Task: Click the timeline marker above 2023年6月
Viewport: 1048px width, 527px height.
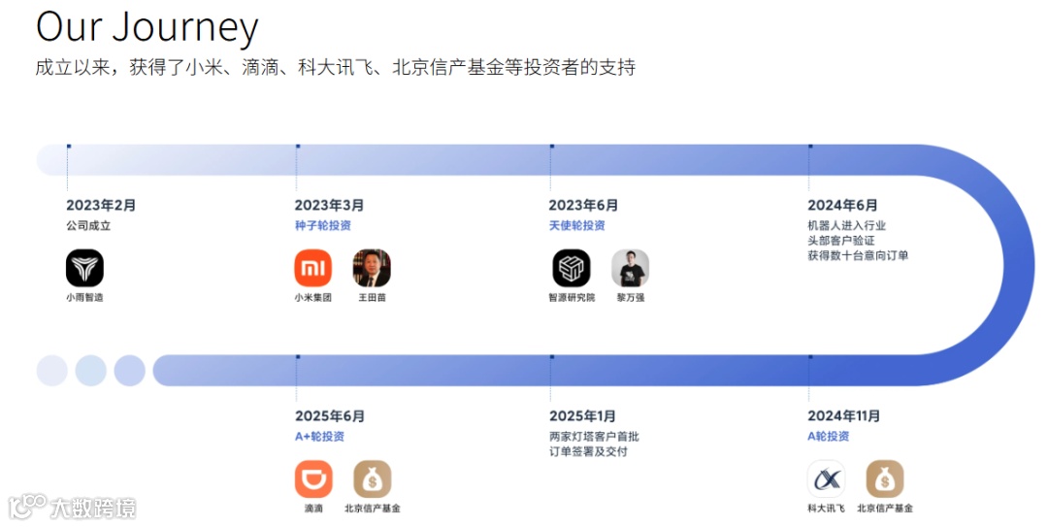Action: click(552, 146)
